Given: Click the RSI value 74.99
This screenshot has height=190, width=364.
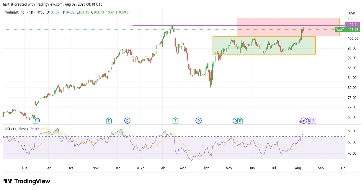Looking at the screenshot, I should coord(34,129).
